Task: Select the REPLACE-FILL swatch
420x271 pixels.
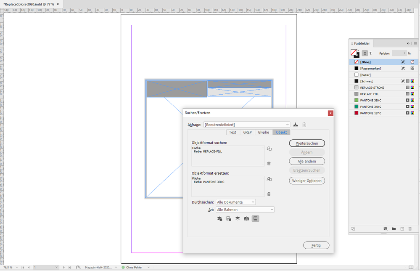Action: pos(383,94)
